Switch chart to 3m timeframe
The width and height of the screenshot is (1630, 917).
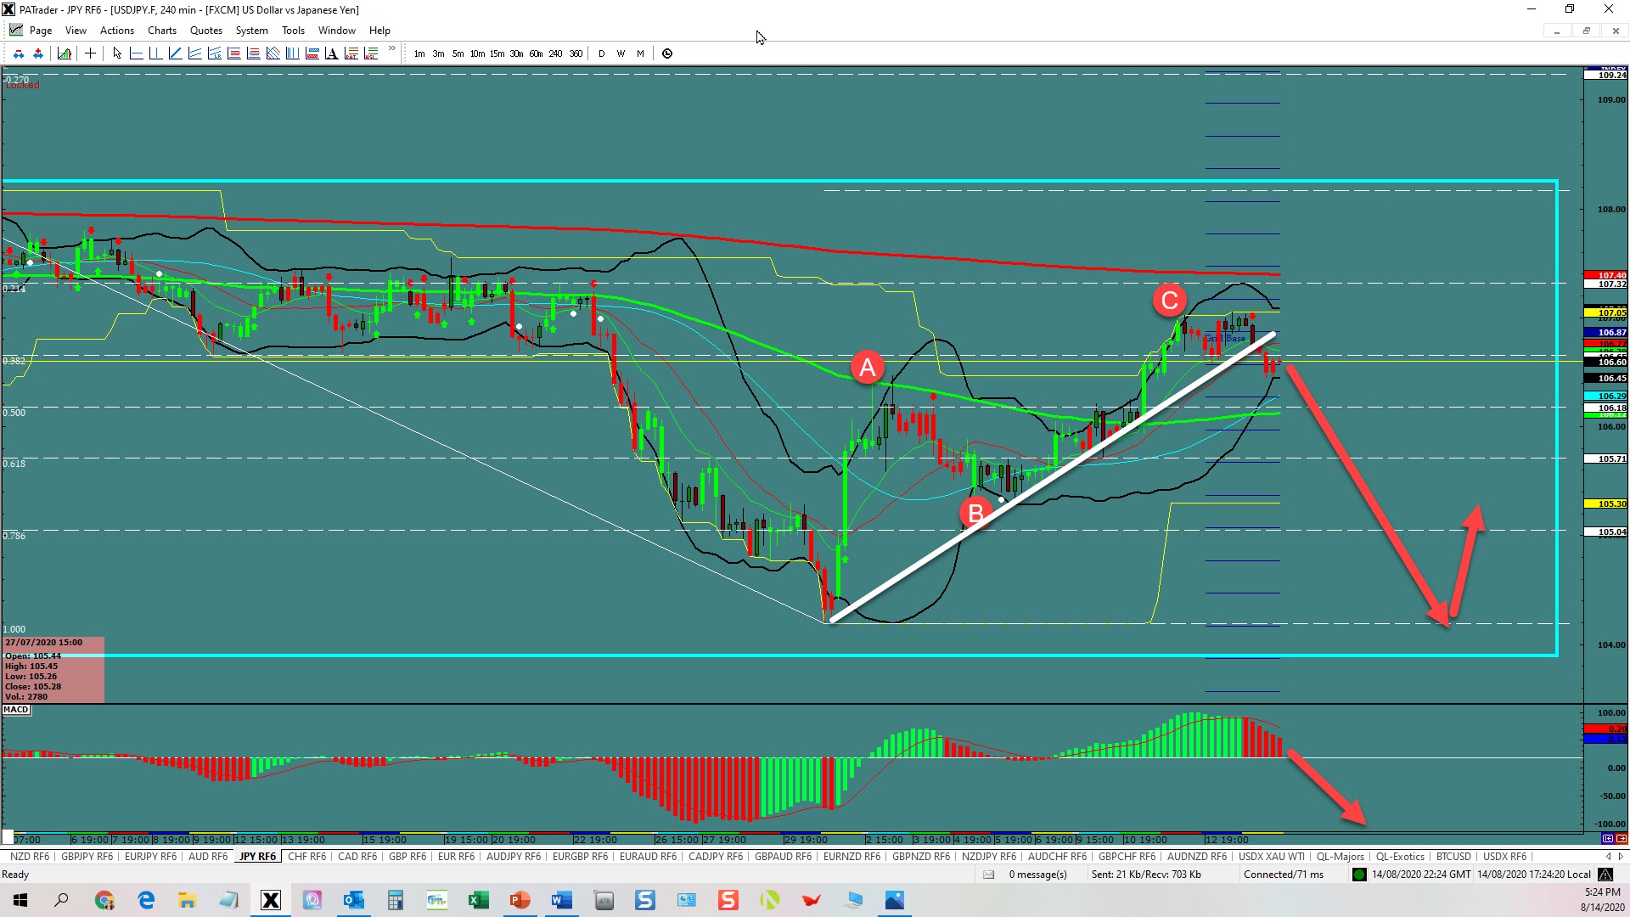(x=438, y=53)
